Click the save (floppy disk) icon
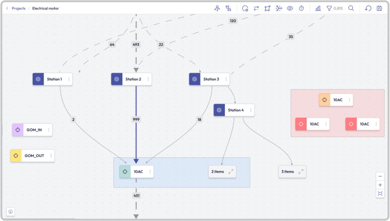 point(379,8)
